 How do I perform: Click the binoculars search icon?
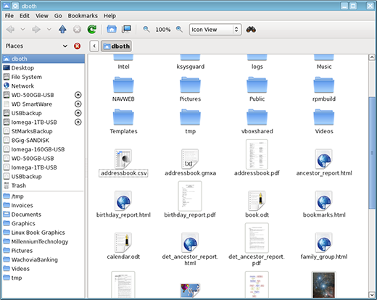pyautogui.click(x=251, y=30)
